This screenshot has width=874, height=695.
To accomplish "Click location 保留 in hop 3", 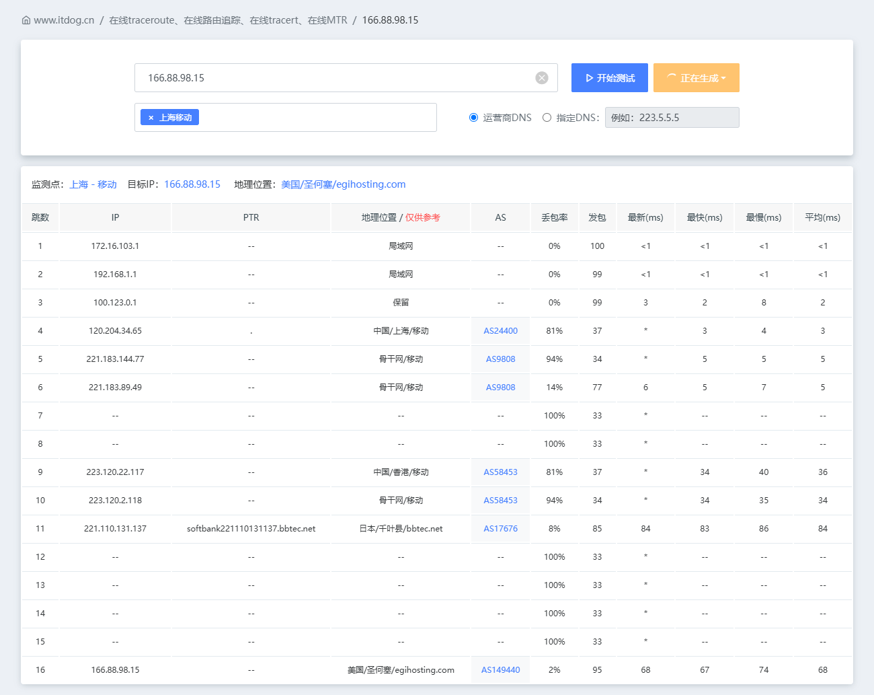I will pyautogui.click(x=401, y=303).
